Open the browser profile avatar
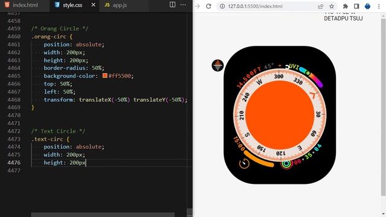Screen dimensions: 386x217 pyautogui.click(x=367, y=6)
